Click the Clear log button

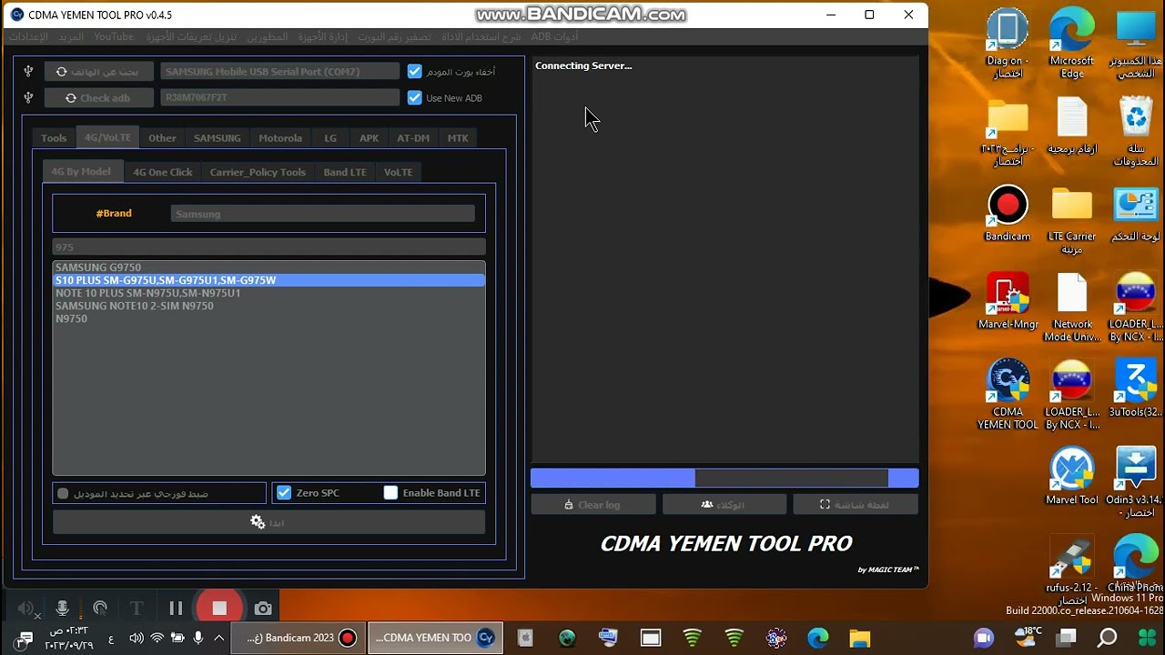(593, 504)
